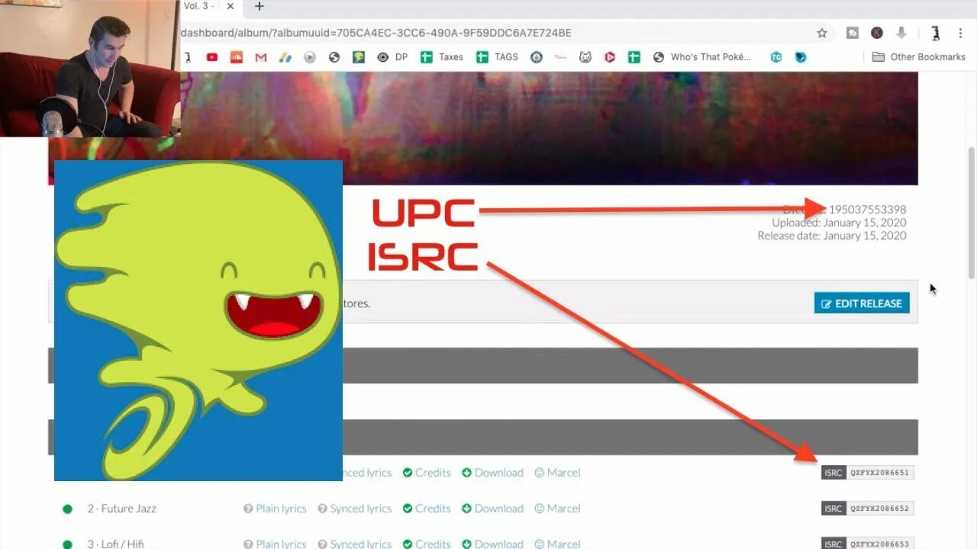Image resolution: width=977 pixels, height=549 pixels.
Task: Open the SoundCloud bookmark
Action: [237, 57]
